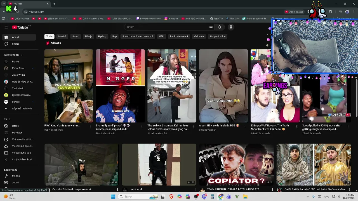Image resolution: width=358 pixels, height=201 pixels.
Task: Open options for the SSSniperWolf short
Action: pos(296,127)
